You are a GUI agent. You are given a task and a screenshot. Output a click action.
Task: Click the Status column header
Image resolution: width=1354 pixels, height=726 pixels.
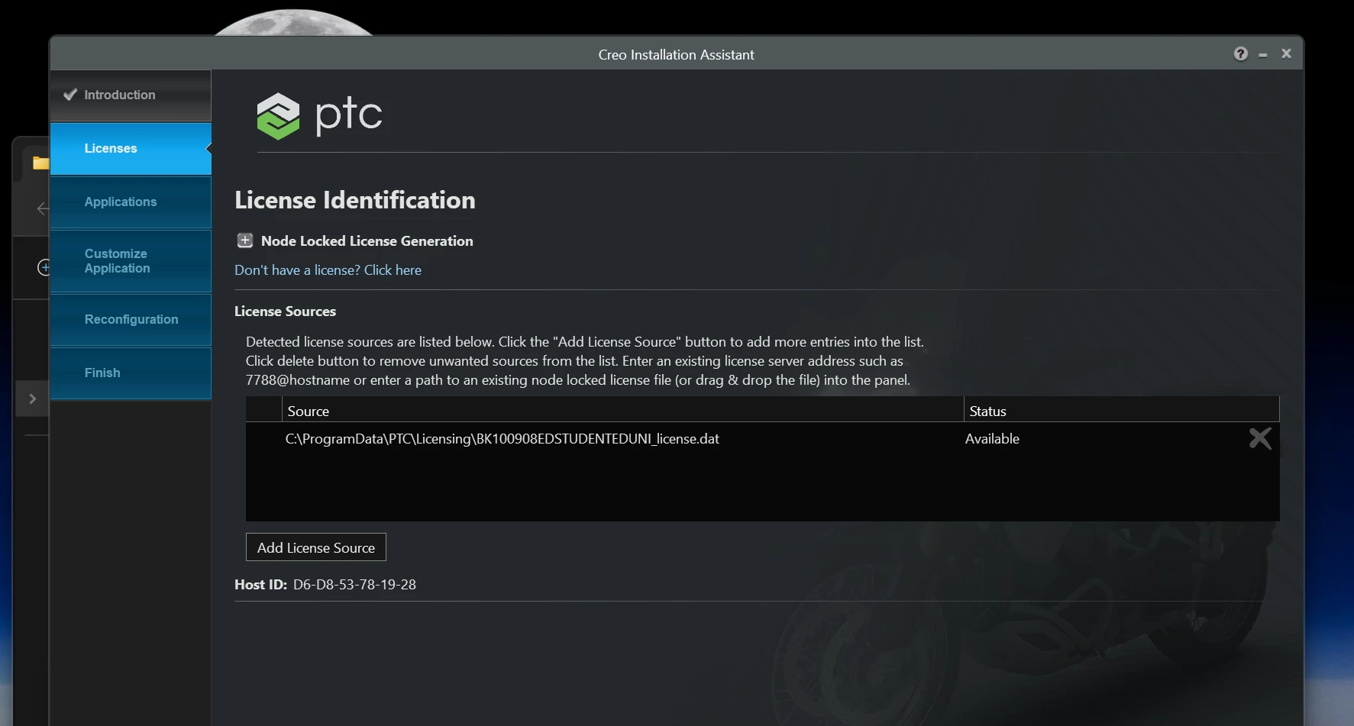click(x=1121, y=411)
